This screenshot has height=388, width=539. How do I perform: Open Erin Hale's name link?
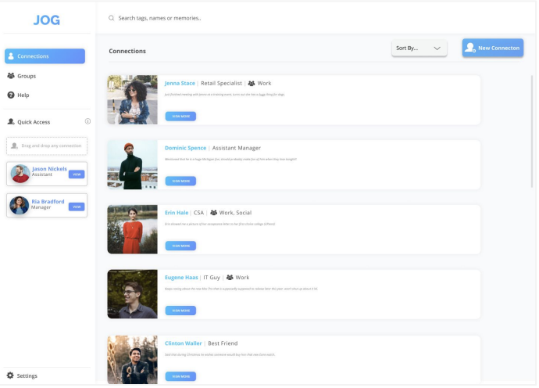[177, 212]
